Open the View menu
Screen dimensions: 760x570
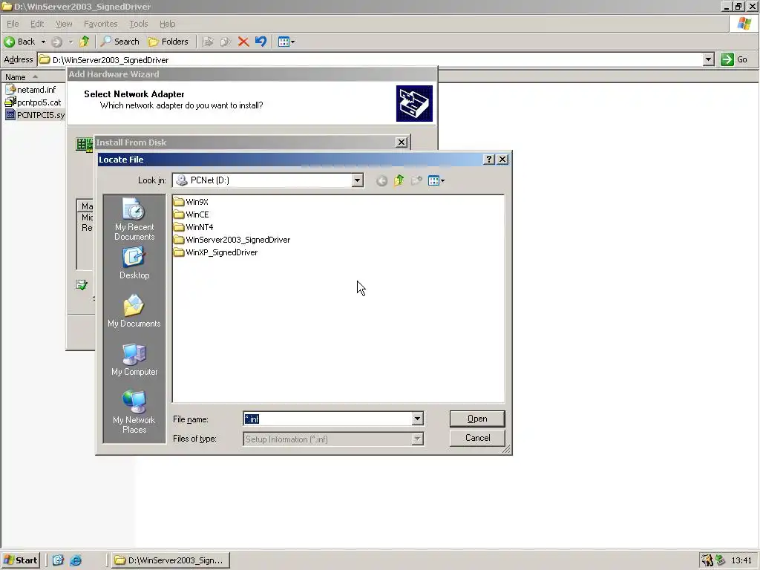[64, 24]
